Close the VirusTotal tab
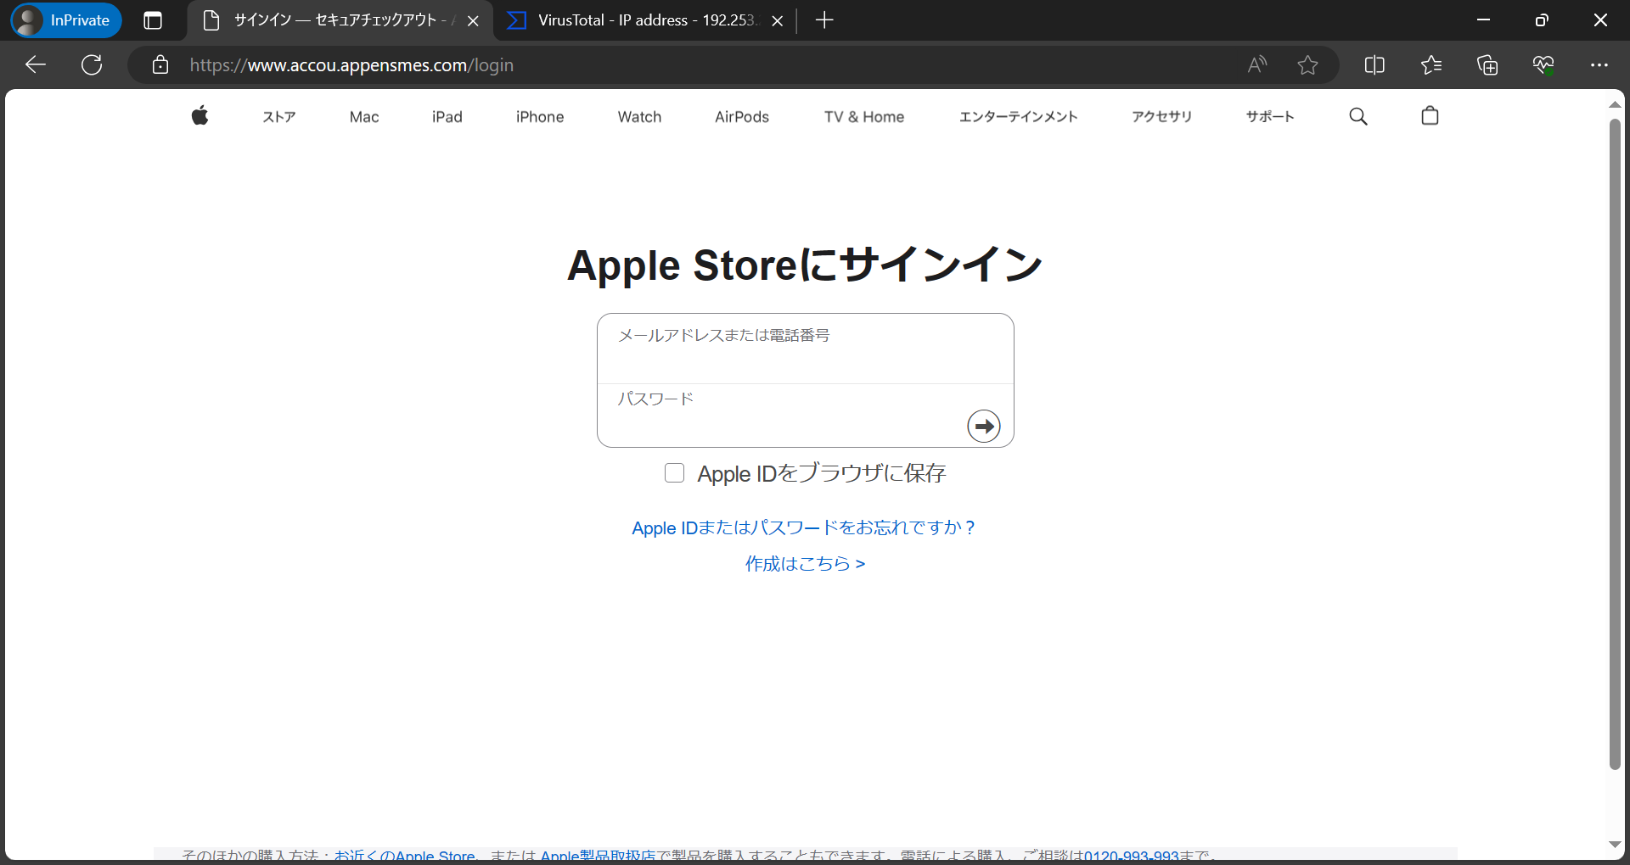1630x865 pixels. (x=777, y=21)
